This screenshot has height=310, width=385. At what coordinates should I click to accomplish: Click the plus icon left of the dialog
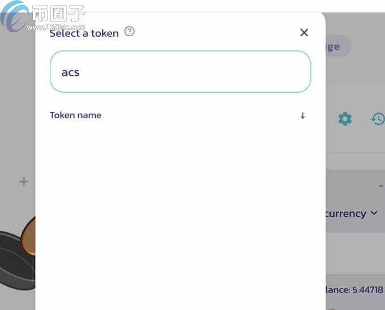click(x=24, y=182)
